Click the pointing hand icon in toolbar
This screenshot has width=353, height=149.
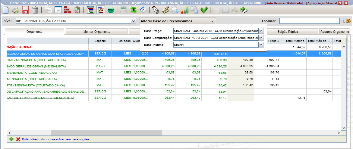point(155,10)
